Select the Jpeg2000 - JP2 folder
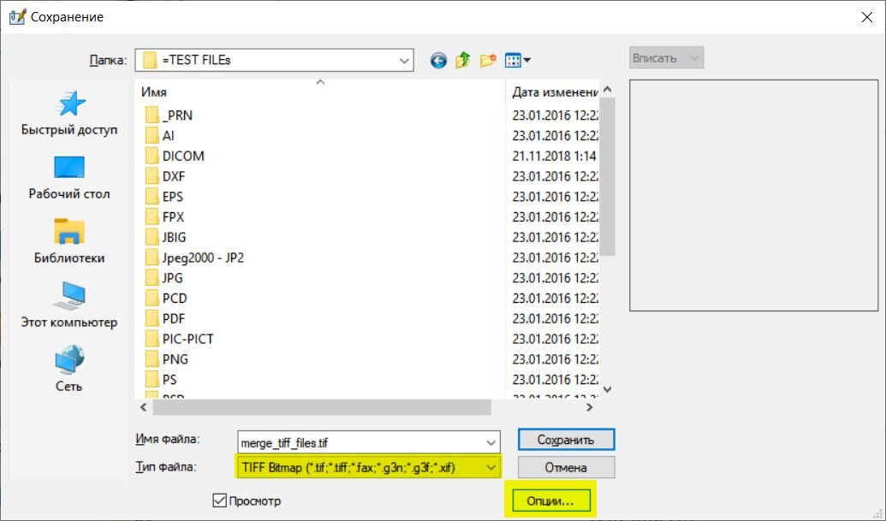The height and width of the screenshot is (521, 886). click(x=194, y=258)
